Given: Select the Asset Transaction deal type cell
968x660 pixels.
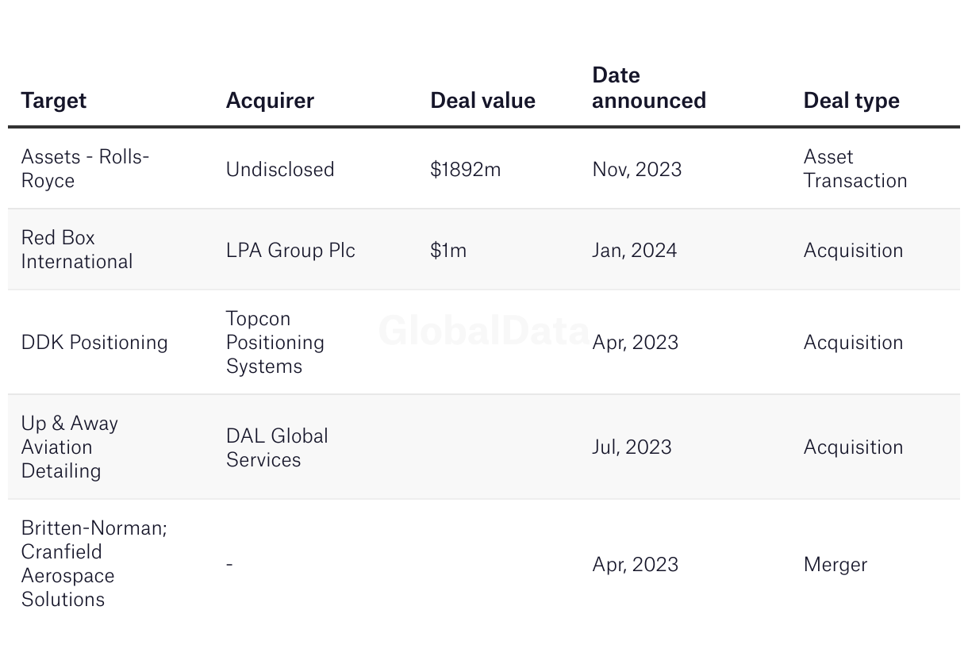Looking at the screenshot, I should (855, 168).
